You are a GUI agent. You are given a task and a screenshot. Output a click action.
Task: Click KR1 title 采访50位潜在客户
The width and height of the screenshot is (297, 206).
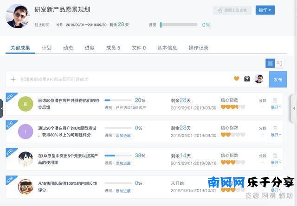click(69, 104)
